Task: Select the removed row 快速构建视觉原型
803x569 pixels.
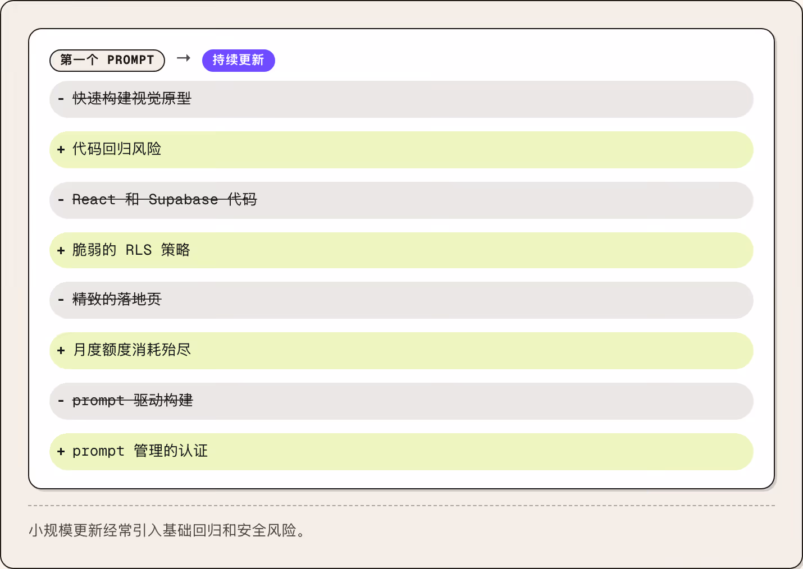Action: (401, 99)
